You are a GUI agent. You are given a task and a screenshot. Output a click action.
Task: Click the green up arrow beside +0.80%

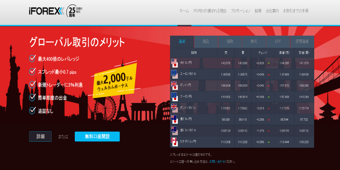pyautogui.click(x=269, y=63)
